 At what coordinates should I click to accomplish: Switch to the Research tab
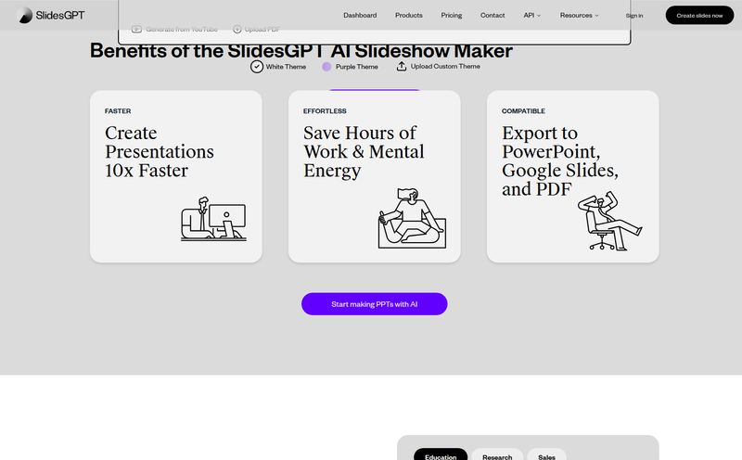[x=497, y=455]
